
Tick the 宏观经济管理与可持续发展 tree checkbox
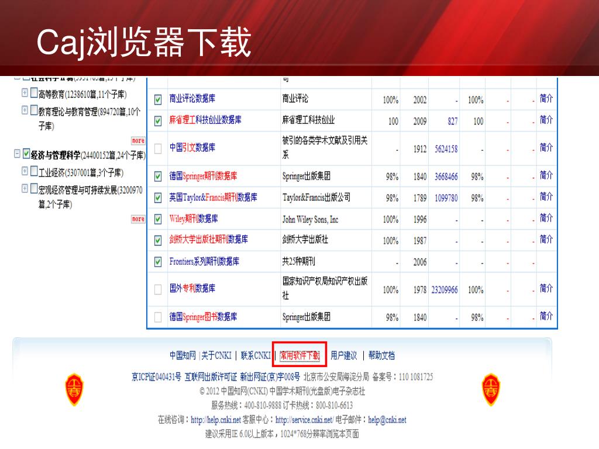[34, 188]
